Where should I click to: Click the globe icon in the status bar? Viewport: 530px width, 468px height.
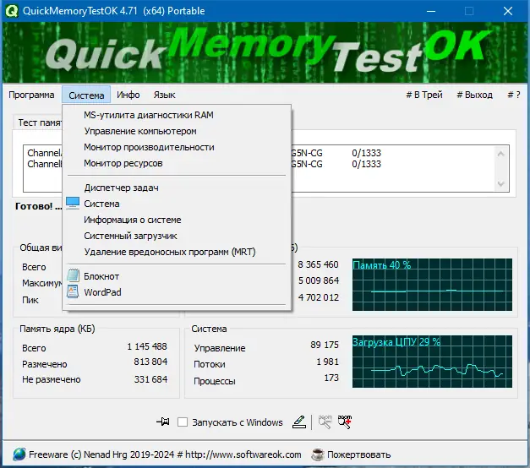point(19,454)
